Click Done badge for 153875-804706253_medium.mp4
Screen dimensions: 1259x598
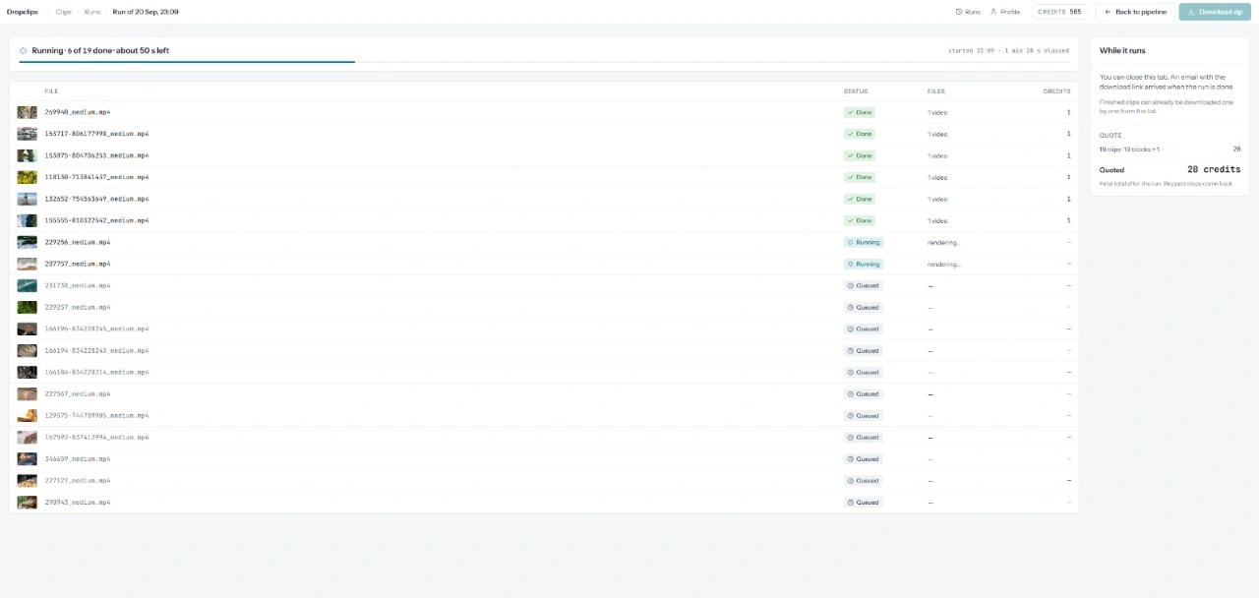(x=860, y=155)
